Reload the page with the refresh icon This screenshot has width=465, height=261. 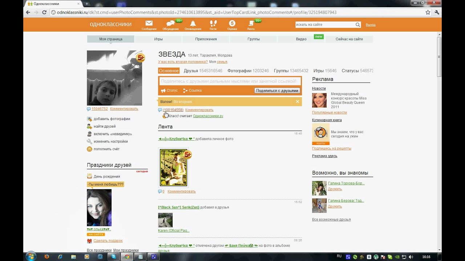click(x=44, y=12)
